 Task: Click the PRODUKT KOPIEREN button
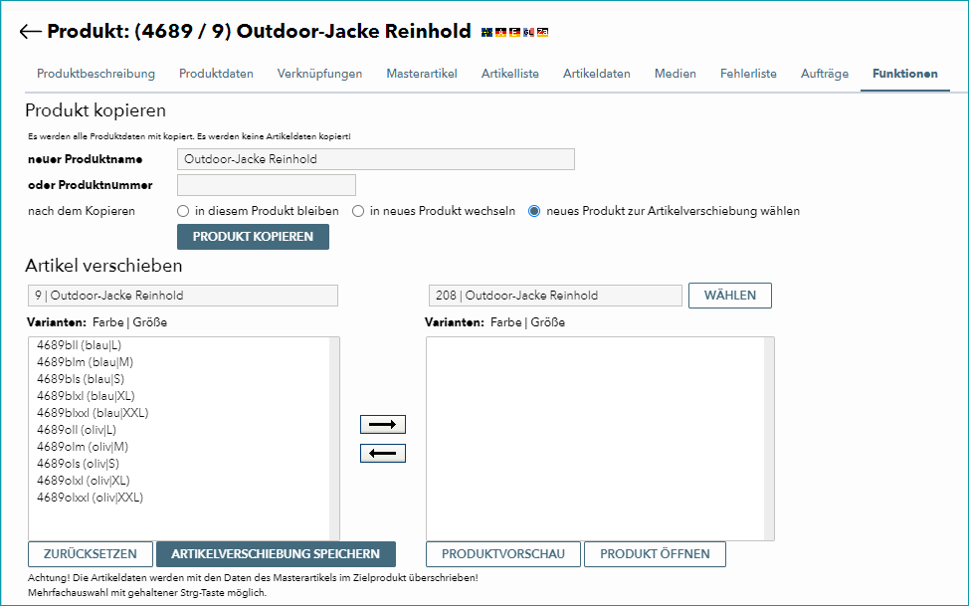coord(253,237)
